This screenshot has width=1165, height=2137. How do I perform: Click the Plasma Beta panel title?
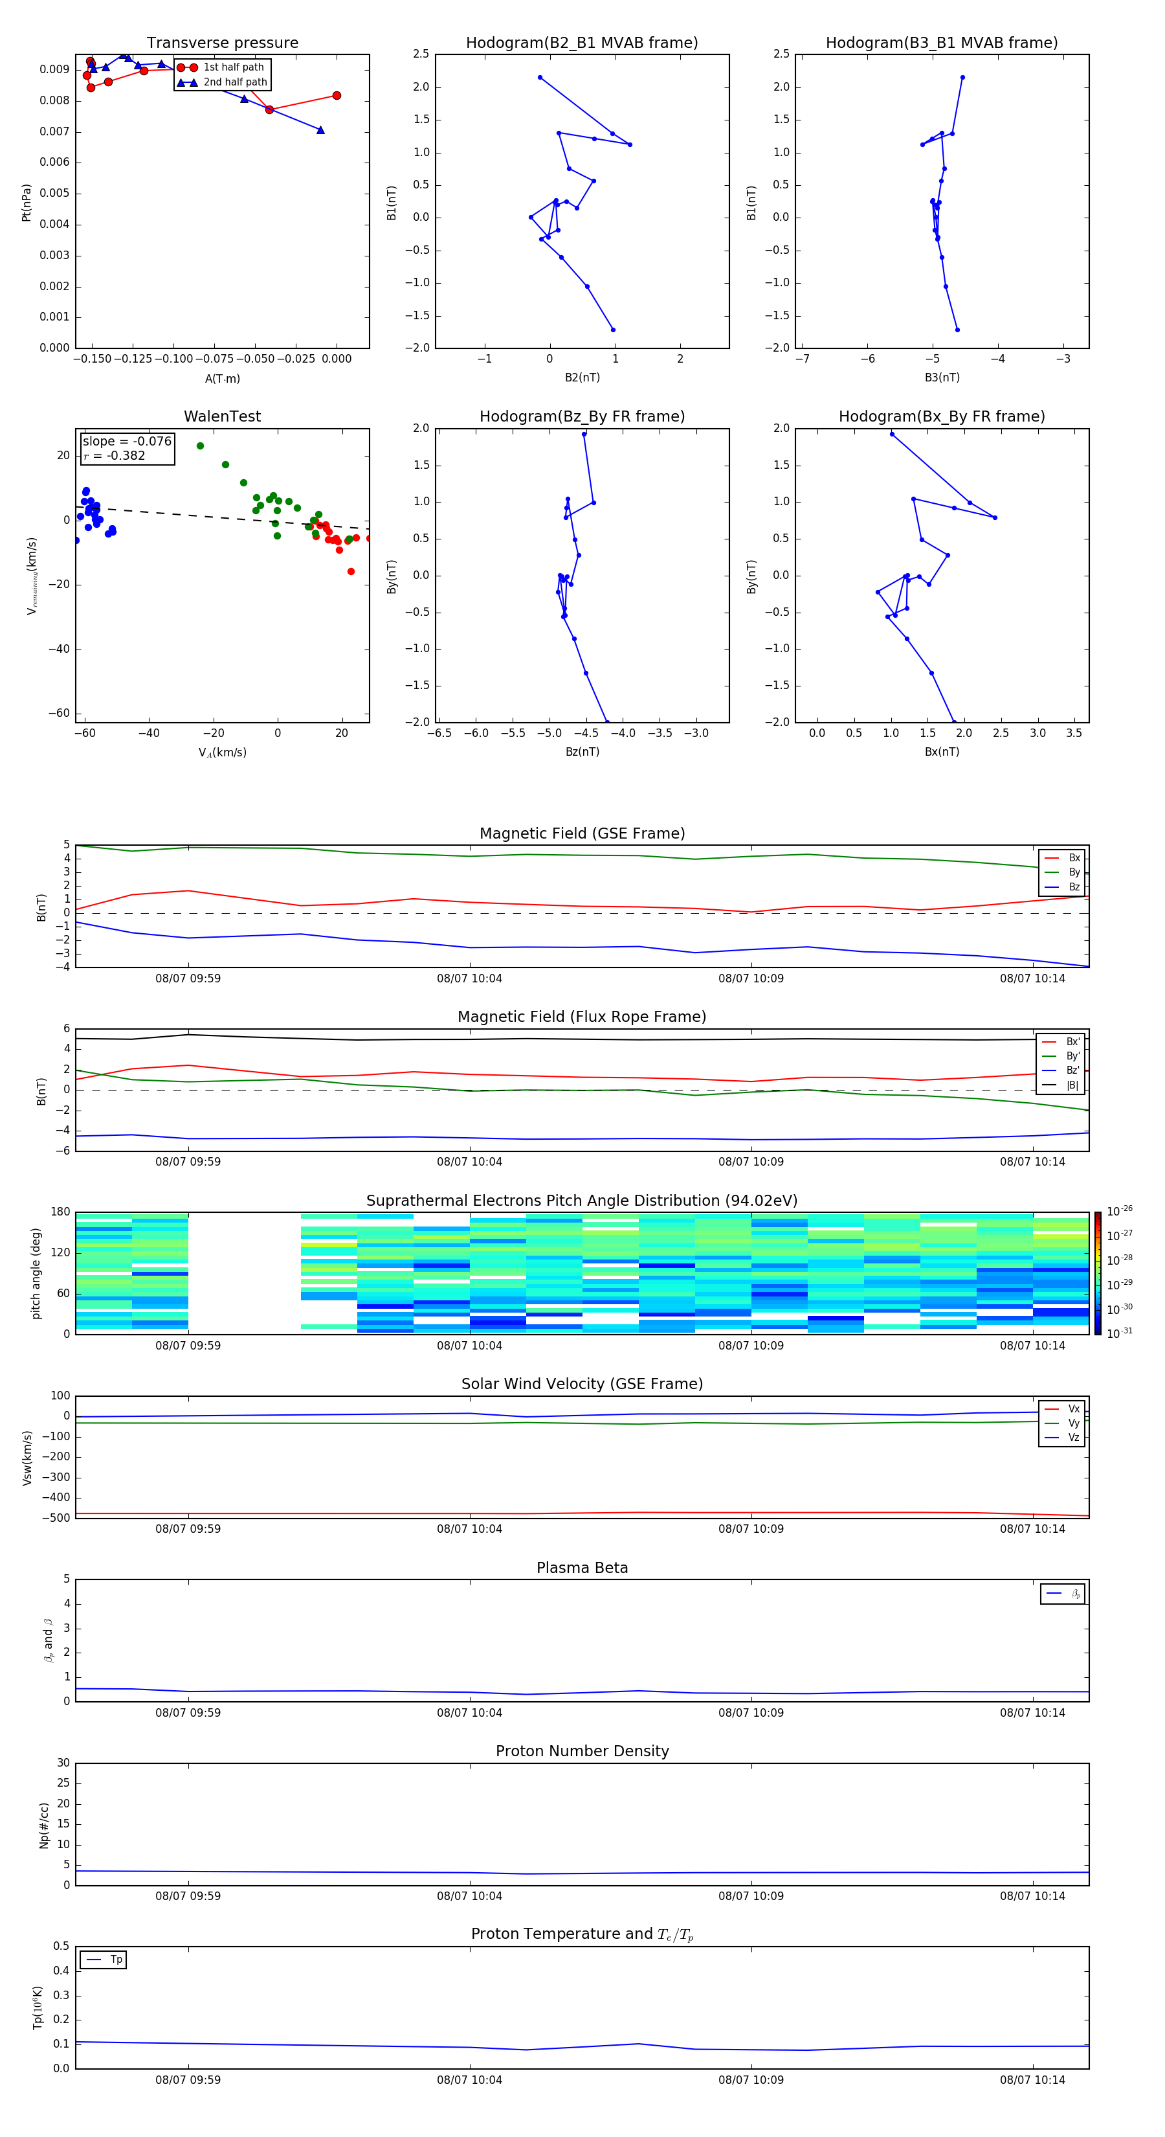(582, 1568)
